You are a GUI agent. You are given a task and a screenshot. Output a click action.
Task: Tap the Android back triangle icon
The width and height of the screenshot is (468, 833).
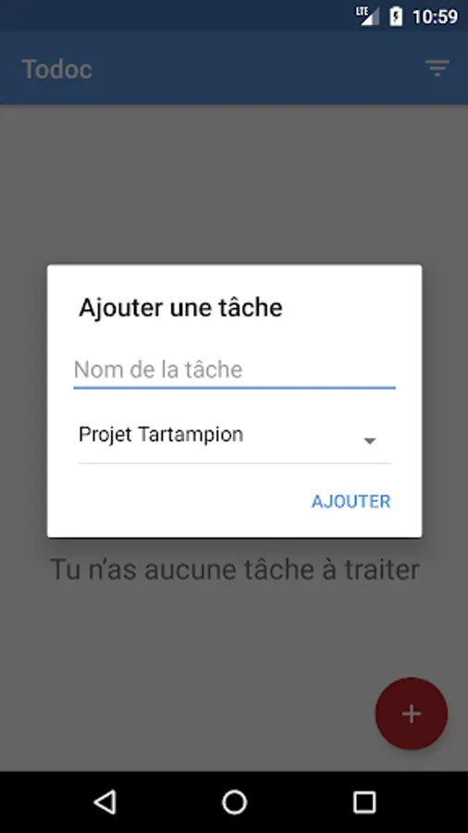point(105,802)
